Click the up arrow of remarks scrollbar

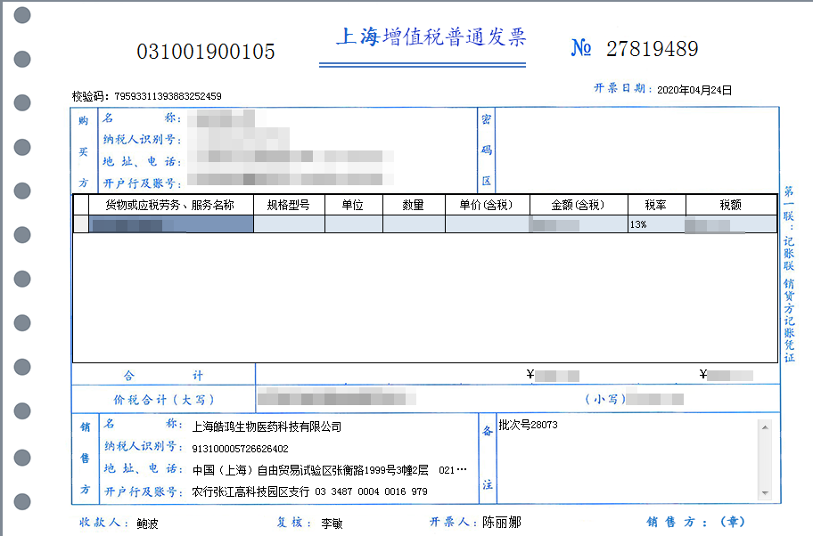[x=764, y=426]
